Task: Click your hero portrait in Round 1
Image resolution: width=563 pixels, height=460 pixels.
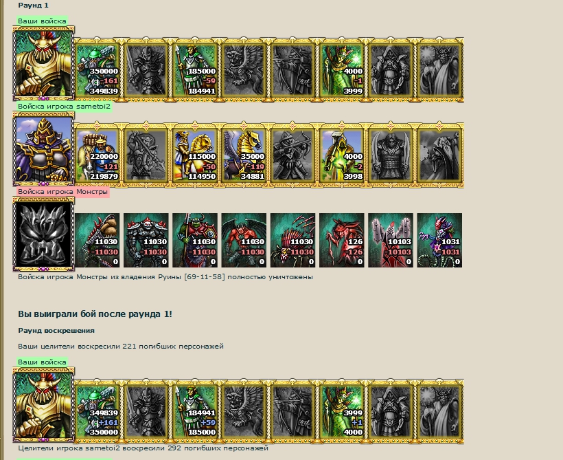Action: 43,64
